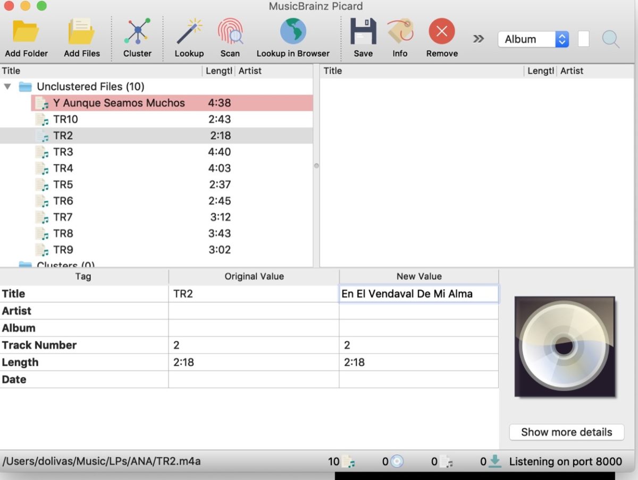Click the Date tag row label
The image size is (638, 480).
click(14, 380)
